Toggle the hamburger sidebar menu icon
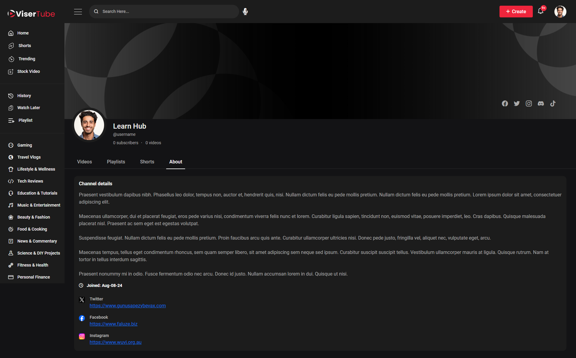The width and height of the screenshot is (576, 358). (78, 11)
